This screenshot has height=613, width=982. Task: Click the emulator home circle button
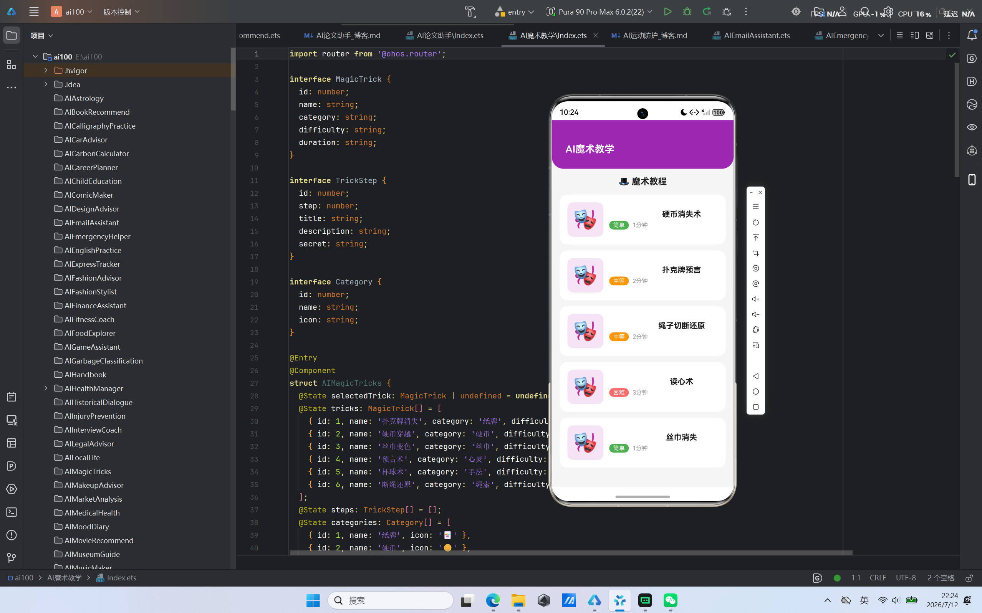pyautogui.click(x=756, y=392)
